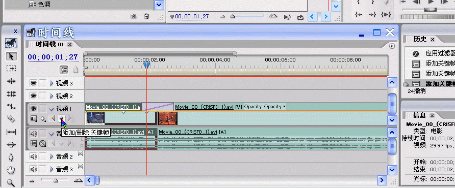Viewport: 455px width, 188px height.
Task: Click the timeline zoom slider handle
Action: click(x=56, y=180)
